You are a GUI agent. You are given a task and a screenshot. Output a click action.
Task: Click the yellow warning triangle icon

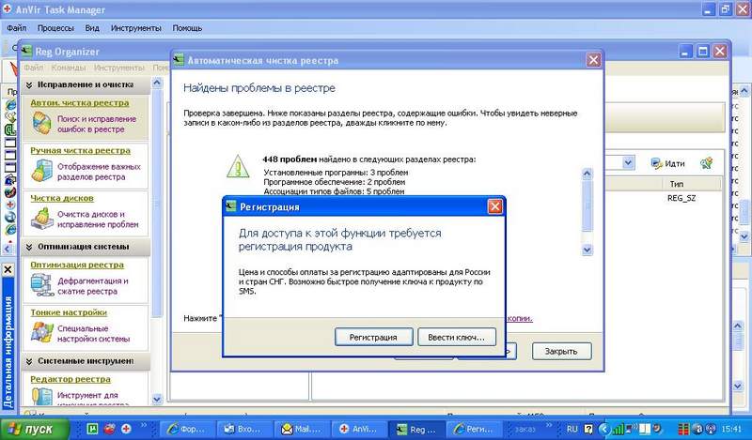pos(238,166)
